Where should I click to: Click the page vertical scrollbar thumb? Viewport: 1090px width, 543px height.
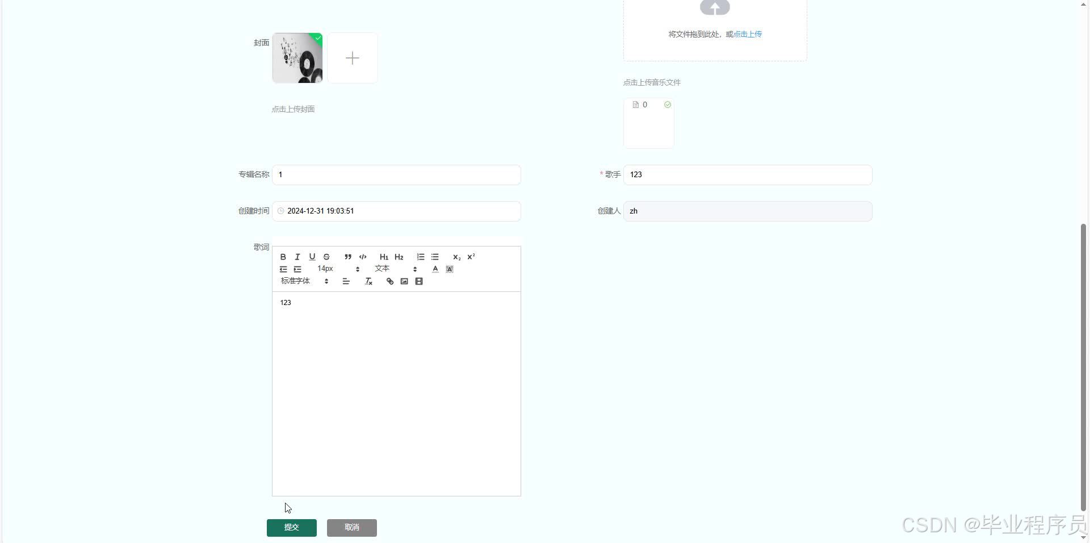pos(1084,367)
